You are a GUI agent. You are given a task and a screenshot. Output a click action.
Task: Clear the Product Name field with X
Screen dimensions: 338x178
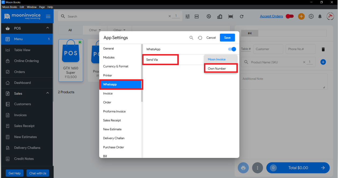pyautogui.click(x=304, y=62)
